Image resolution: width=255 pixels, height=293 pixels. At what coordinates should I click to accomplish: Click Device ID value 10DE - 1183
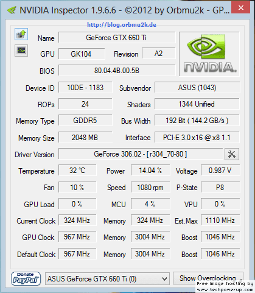(85, 88)
